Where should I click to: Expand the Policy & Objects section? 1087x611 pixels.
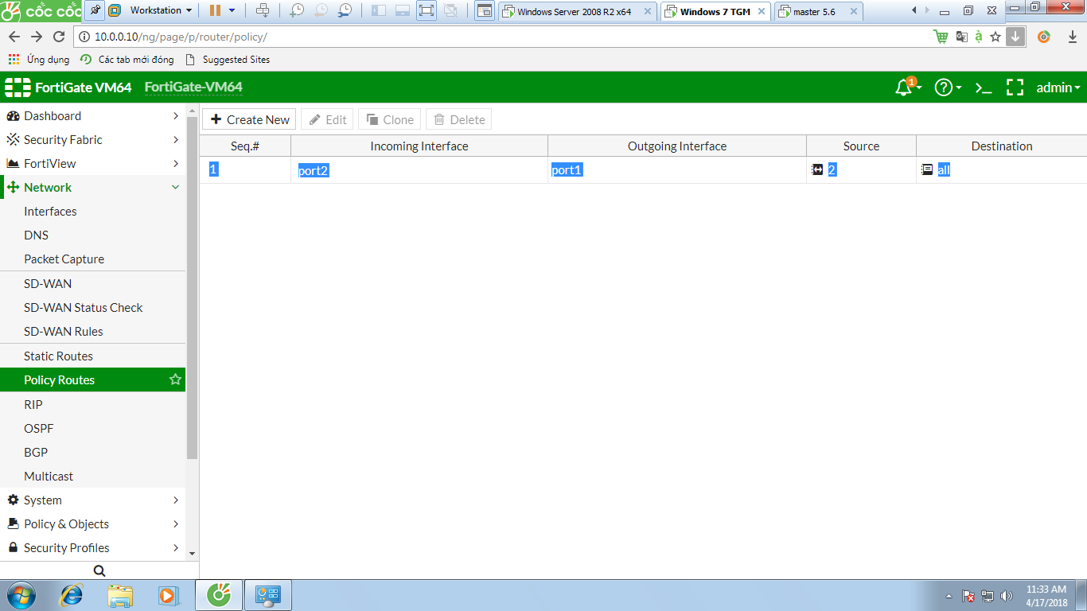(176, 524)
